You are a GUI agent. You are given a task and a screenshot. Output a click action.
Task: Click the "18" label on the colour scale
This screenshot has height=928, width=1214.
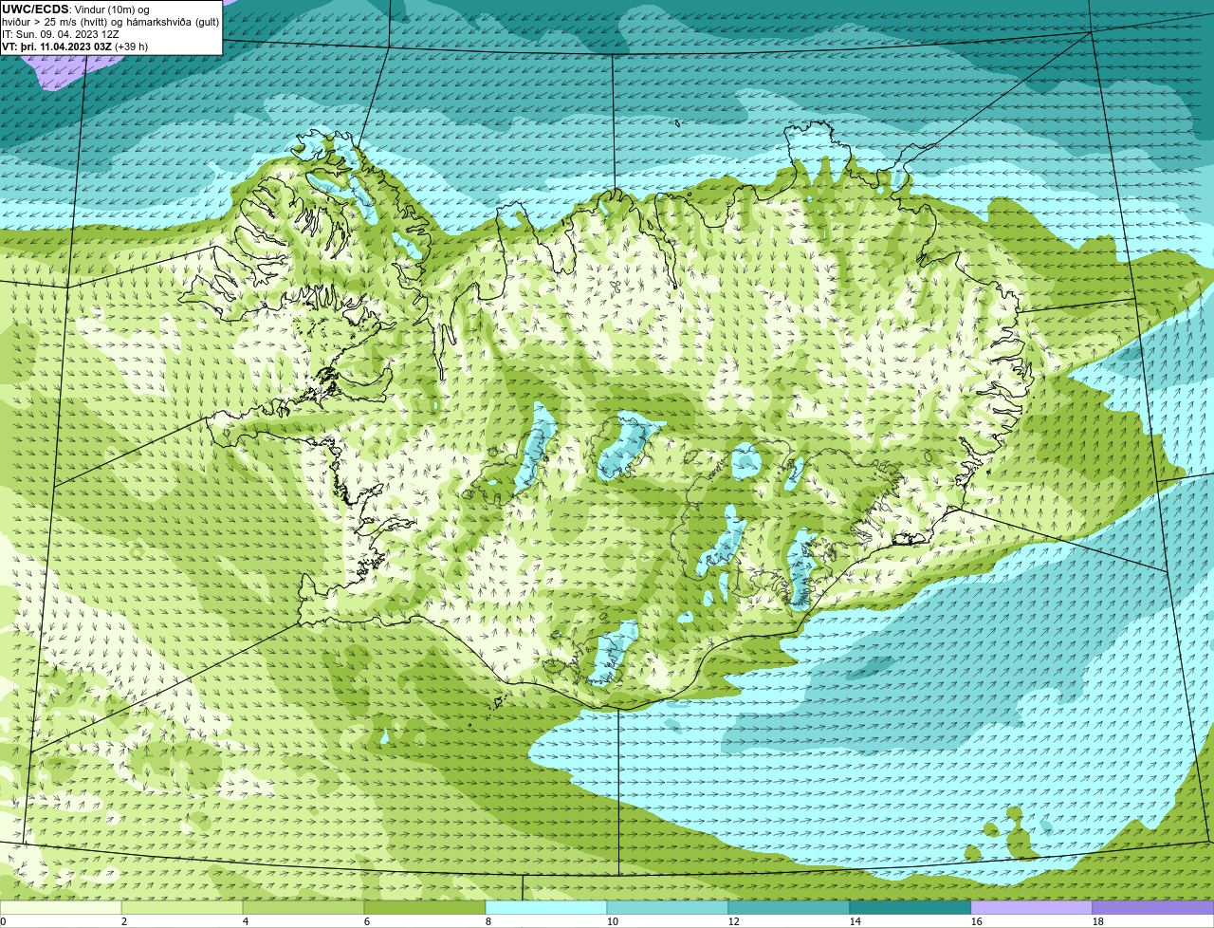1098,921
